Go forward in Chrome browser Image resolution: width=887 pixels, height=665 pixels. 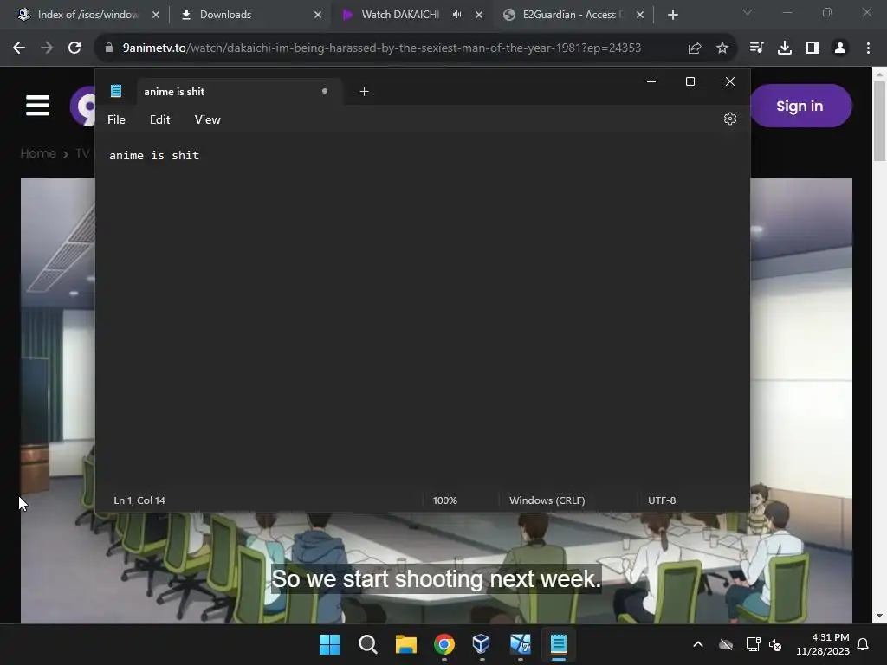[47, 48]
